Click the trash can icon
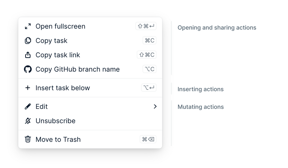Viewport: 288px width, 168px height. 28,139
